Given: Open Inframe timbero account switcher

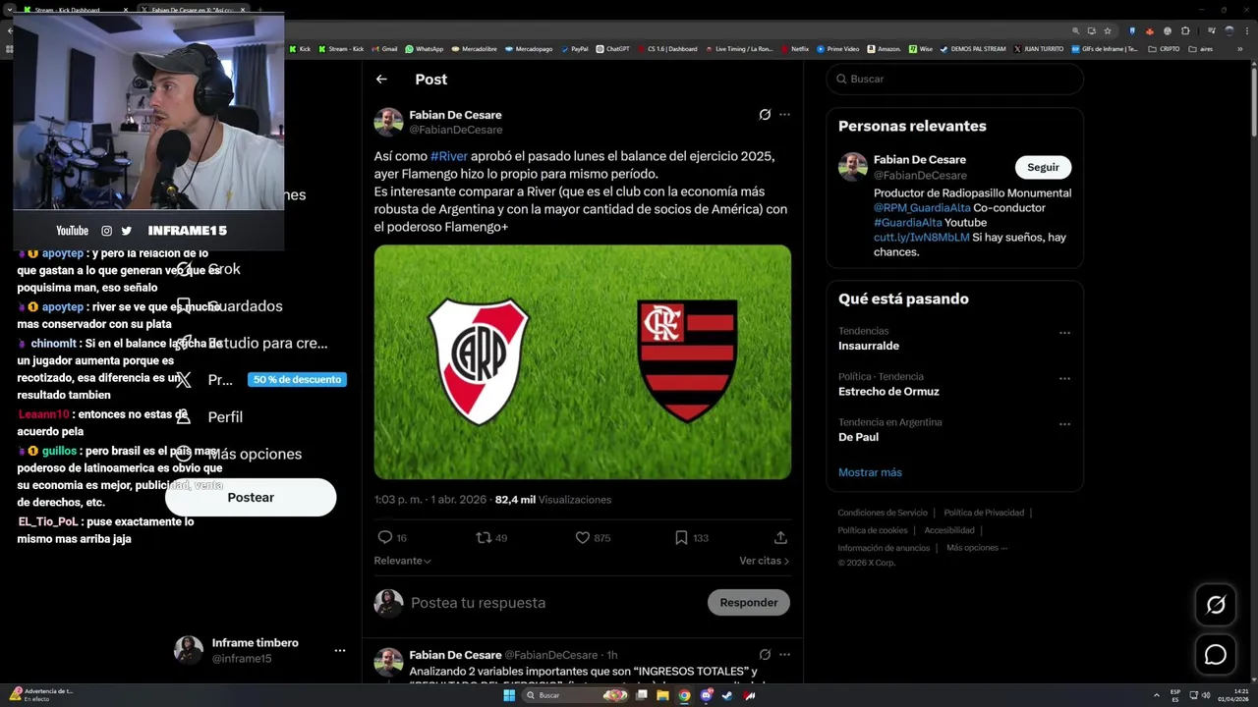Looking at the screenshot, I should point(260,650).
